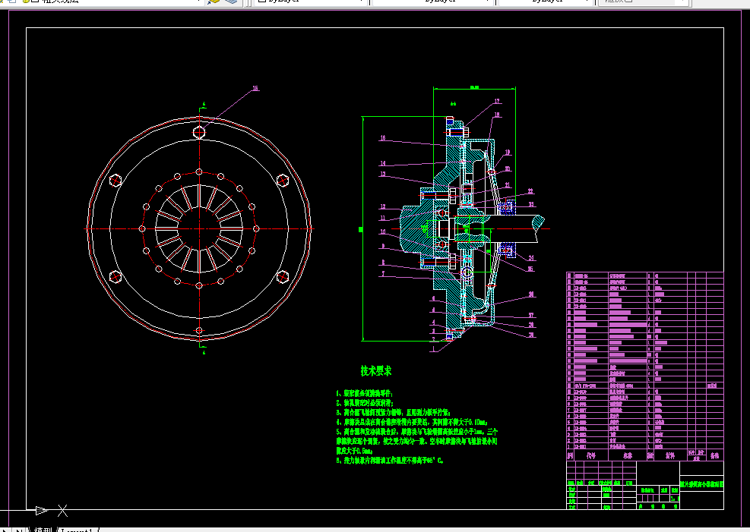Click the last line of technical requirements
The width and height of the screenshot is (750, 532).
tap(389, 460)
